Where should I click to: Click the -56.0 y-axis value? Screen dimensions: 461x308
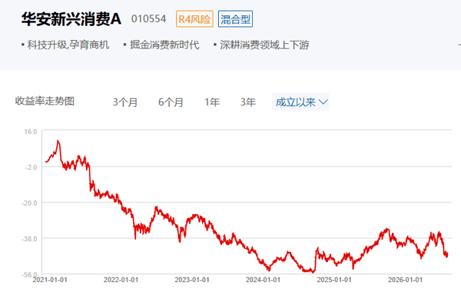29,274
